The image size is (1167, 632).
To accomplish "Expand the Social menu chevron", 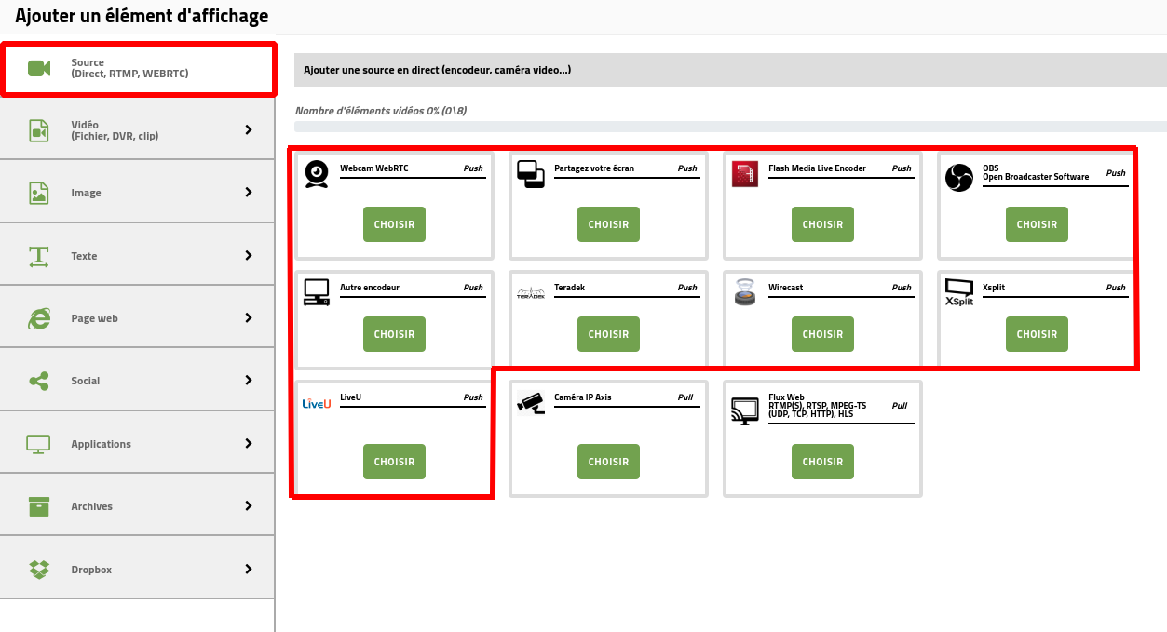I will click(249, 380).
